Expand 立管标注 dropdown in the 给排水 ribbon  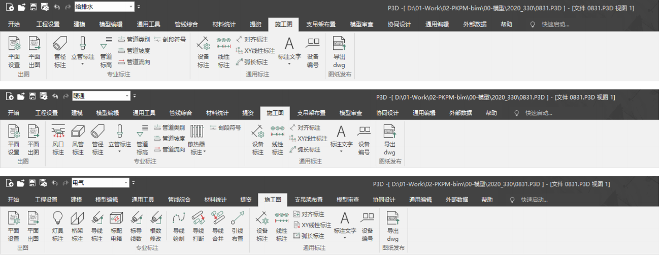(x=83, y=65)
